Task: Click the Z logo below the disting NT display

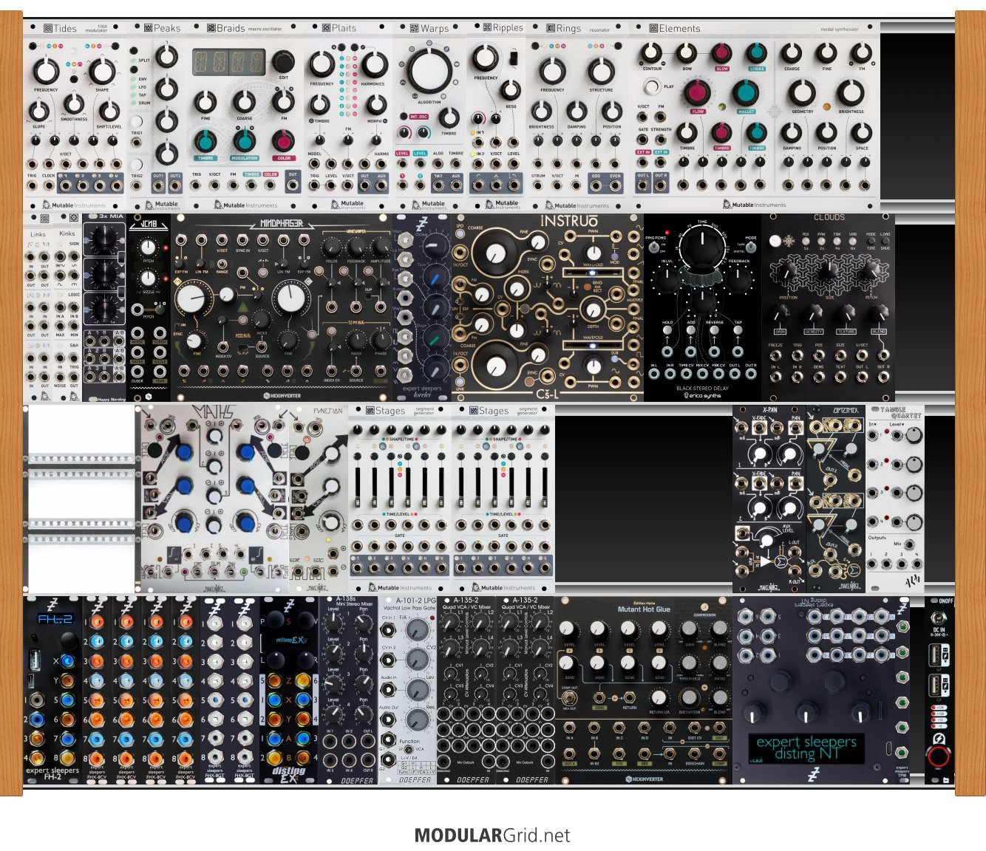Action: [x=813, y=774]
